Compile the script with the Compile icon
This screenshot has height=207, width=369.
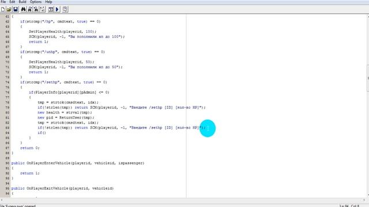tap(51, 9)
